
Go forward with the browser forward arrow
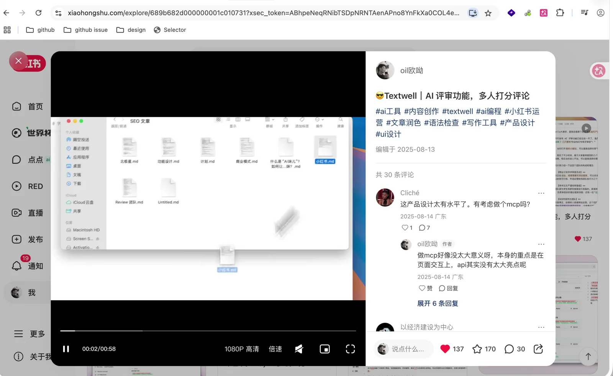click(22, 13)
